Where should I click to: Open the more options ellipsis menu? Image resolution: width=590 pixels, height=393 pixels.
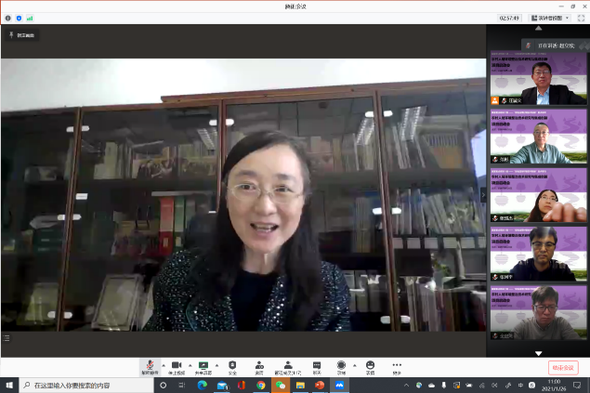click(397, 365)
